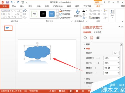Image resolution: width=125 pixels, height=93 pixels.
Task: Apply the blue Abc shape style
Action: tap(52, 14)
